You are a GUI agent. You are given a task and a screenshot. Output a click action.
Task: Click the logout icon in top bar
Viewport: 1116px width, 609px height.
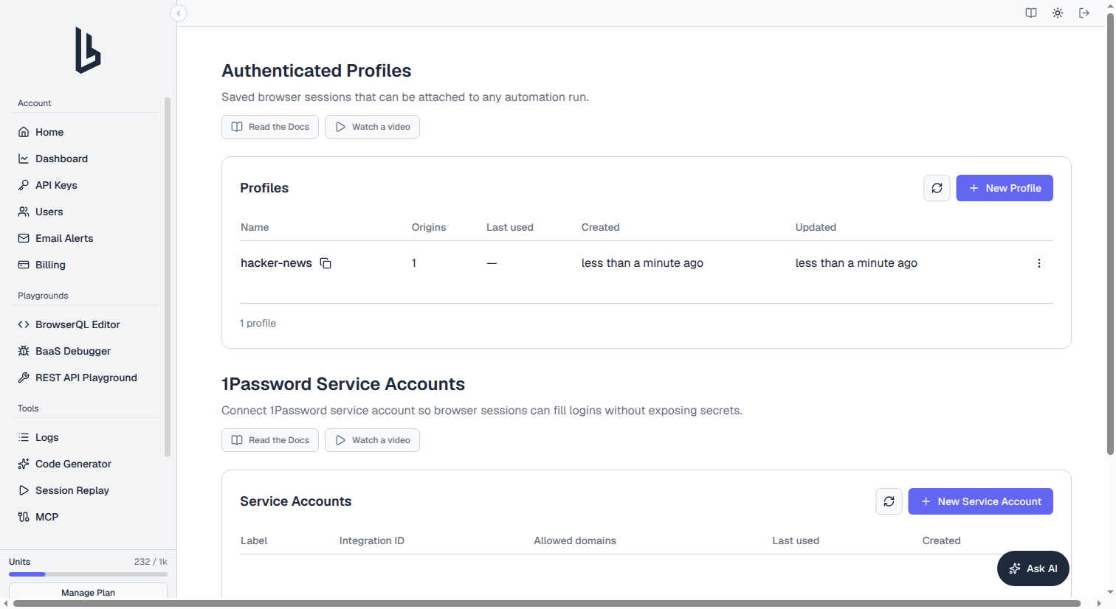click(x=1084, y=13)
